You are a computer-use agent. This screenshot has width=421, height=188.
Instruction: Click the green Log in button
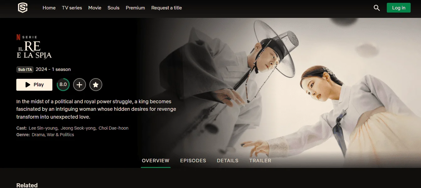pyautogui.click(x=398, y=8)
